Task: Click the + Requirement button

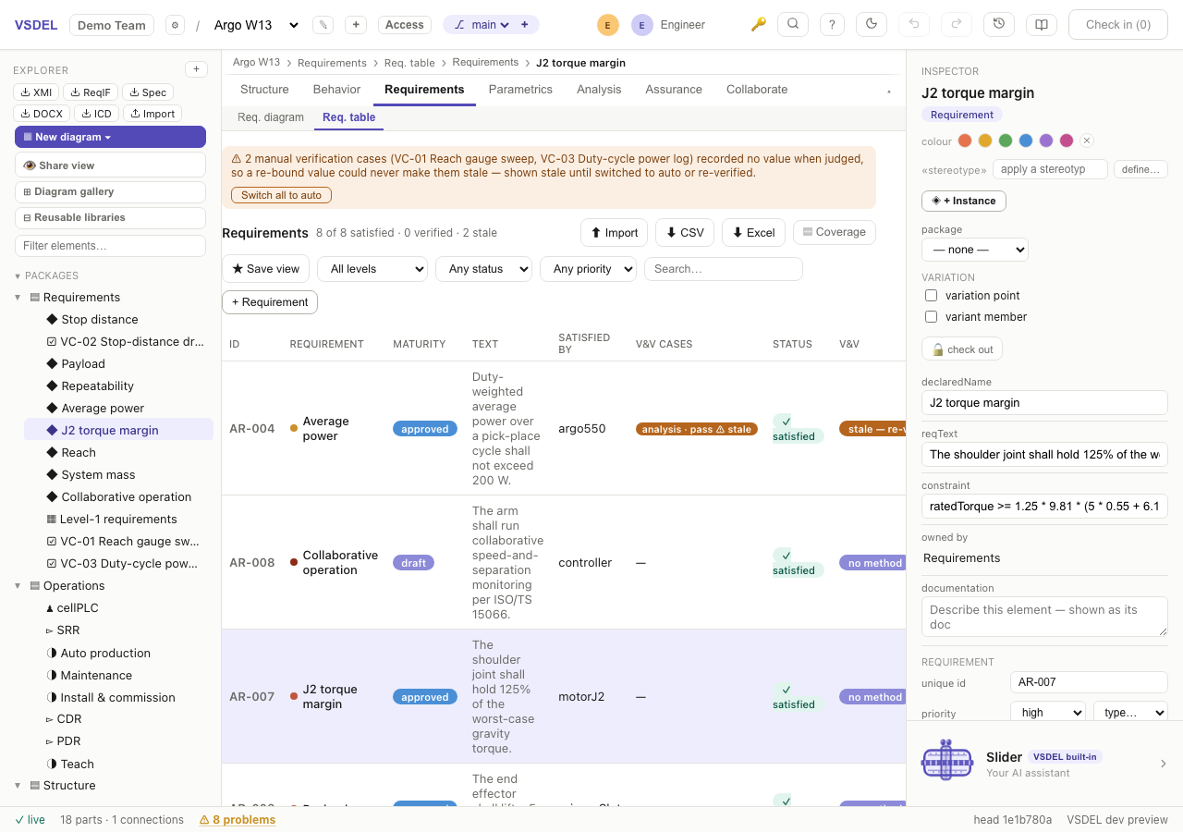Action: click(270, 302)
